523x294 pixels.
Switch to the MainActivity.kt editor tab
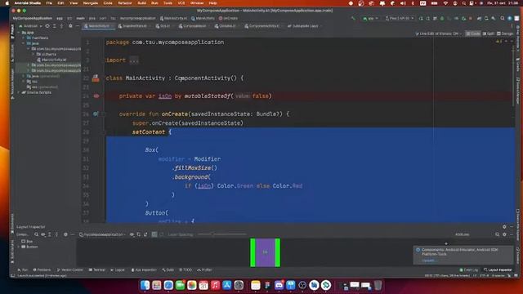click(x=98, y=25)
